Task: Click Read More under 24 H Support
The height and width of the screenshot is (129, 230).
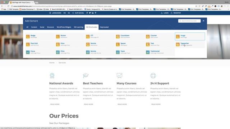Action: (156, 104)
